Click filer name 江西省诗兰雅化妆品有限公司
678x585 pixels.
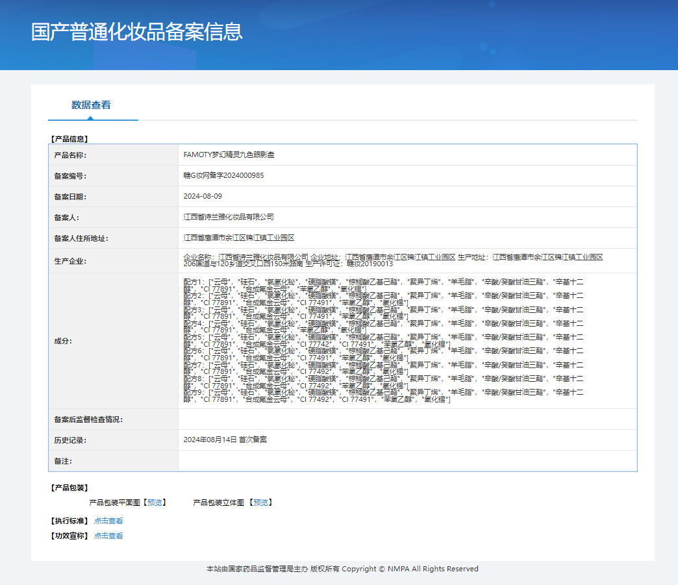pos(229,217)
